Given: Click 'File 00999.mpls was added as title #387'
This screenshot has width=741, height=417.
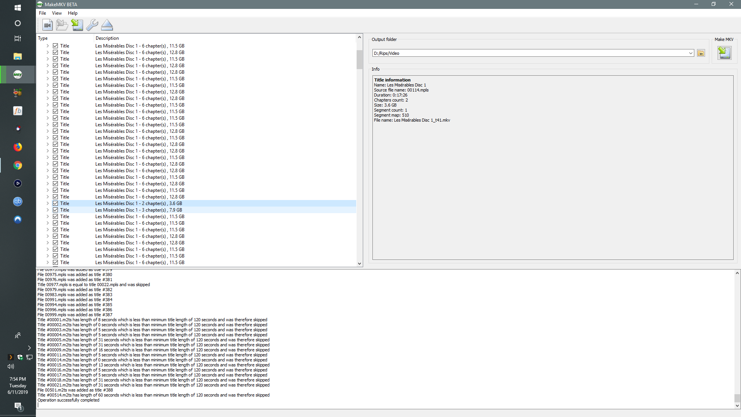Looking at the screenshot, I should (x=75, y=315).
